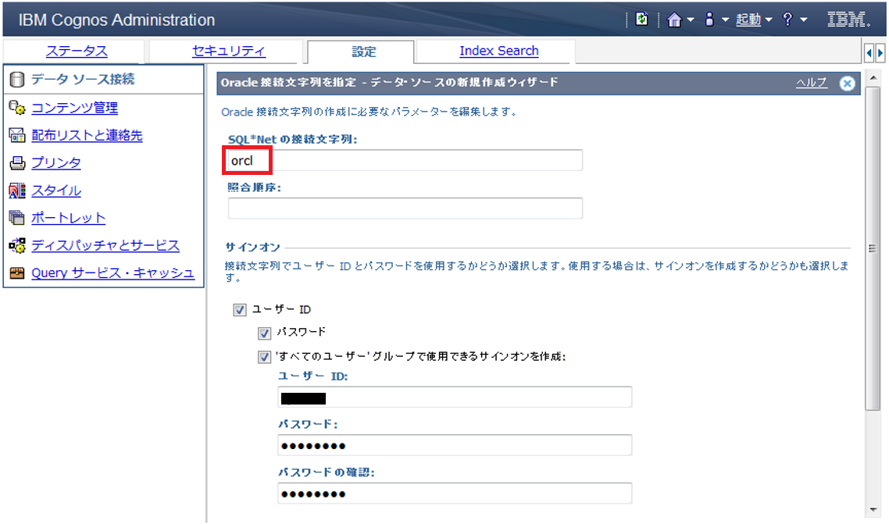Click the データ ソース接続 database icon

(x=17, y=80)
